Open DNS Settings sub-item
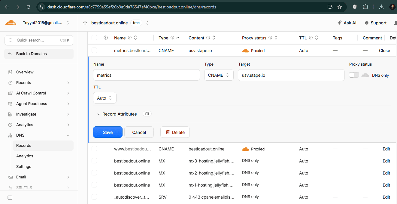This screenshot has height=204, width=397. 43,166
